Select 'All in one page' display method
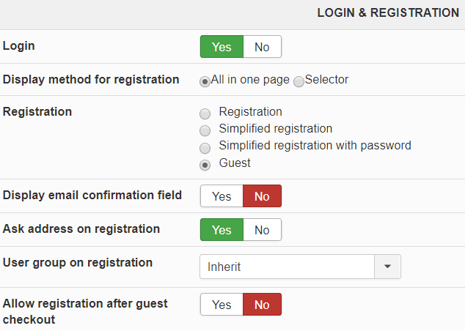This screenshot has height=331, width=465. coord(205,81)
